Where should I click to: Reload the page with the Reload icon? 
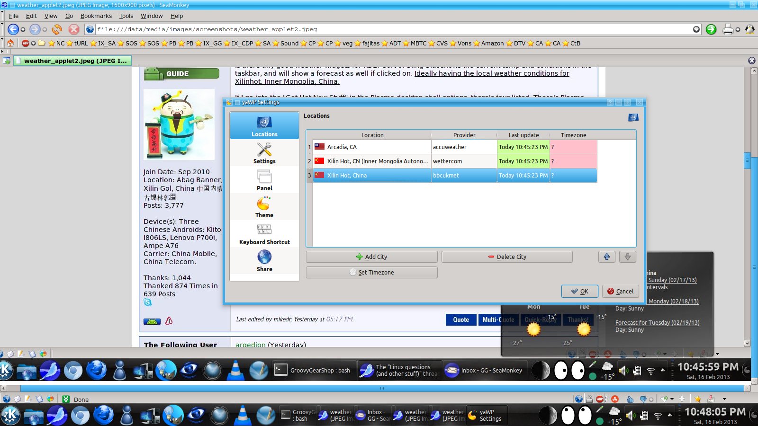[57, 29]
